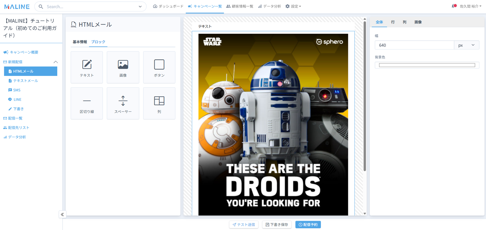Open データ分析 in the top navigation
This screenshot has height=230, width=486.
click(x=269, y=6)
